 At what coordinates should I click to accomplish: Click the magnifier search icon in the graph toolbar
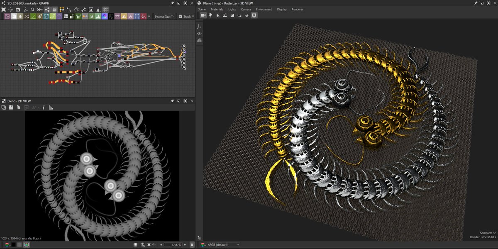point(33,10)
